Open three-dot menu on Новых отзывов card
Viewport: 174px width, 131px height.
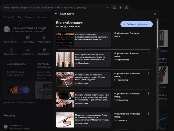(x=30, y=64)
